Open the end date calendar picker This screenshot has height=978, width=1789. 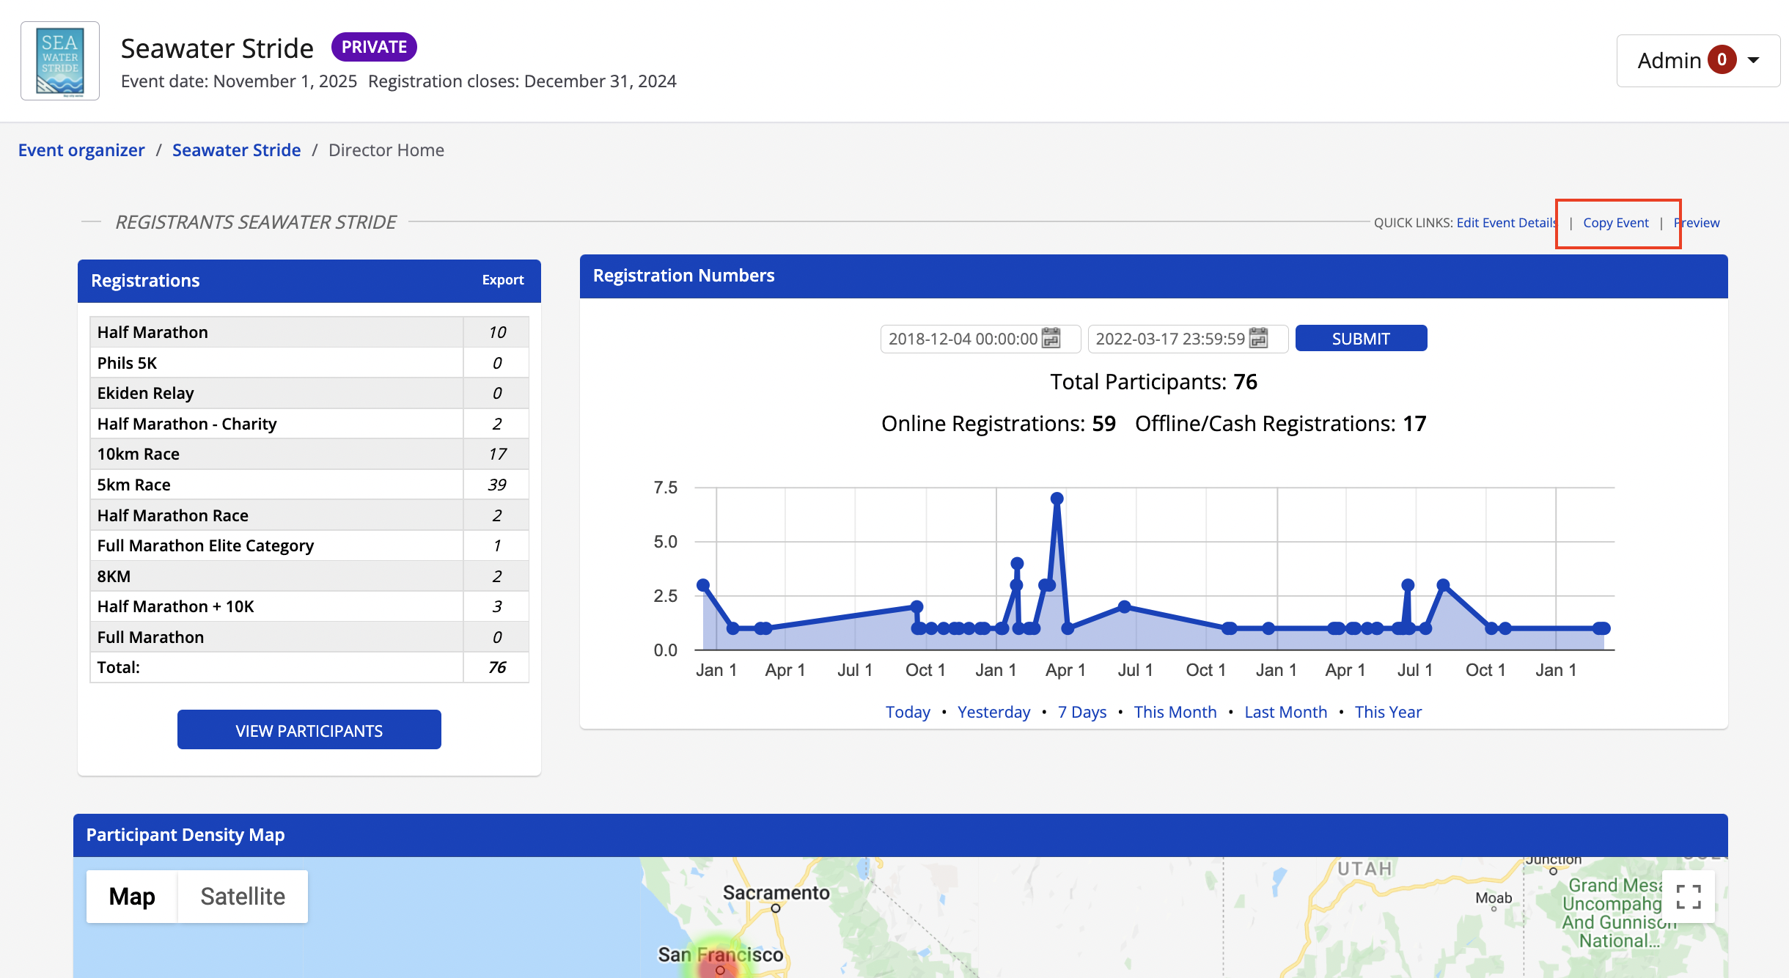click(1258, 338)
